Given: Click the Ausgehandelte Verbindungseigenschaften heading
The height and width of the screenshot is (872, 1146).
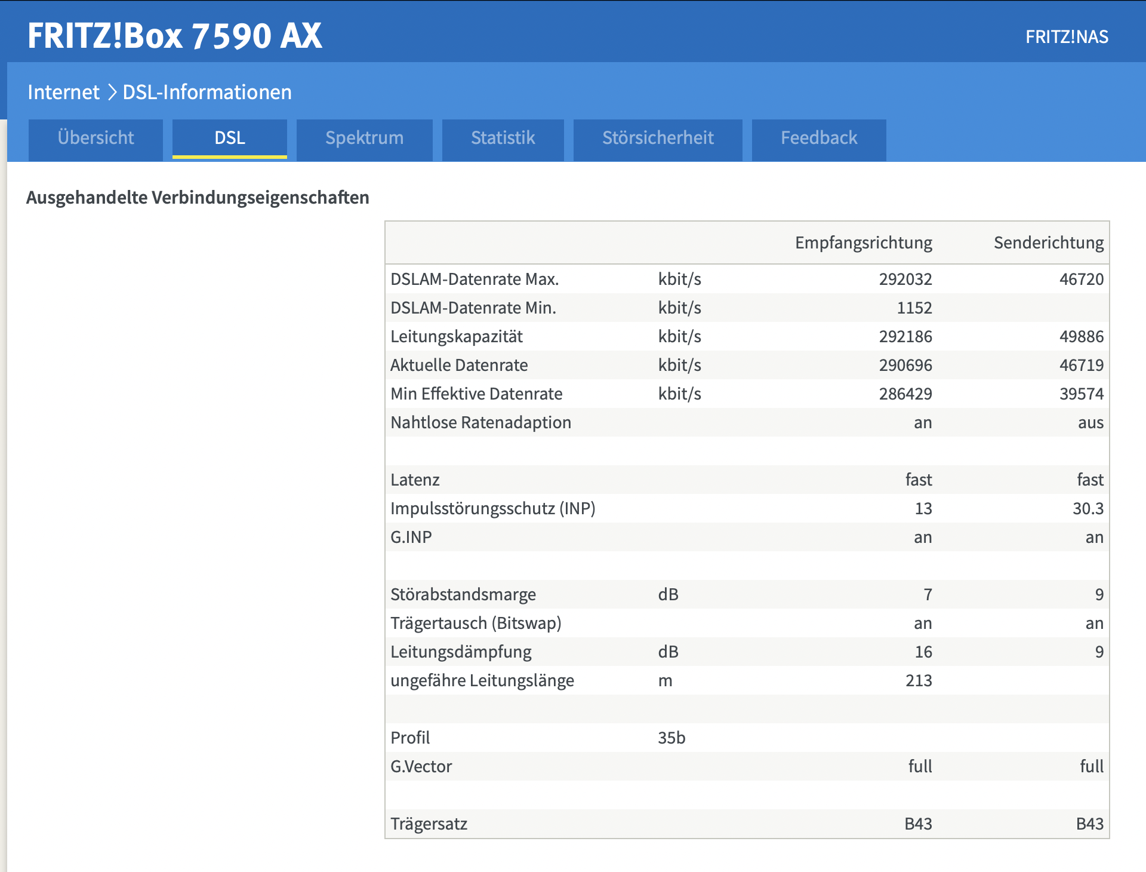Looking at the screenshot, I should point(198,198).
